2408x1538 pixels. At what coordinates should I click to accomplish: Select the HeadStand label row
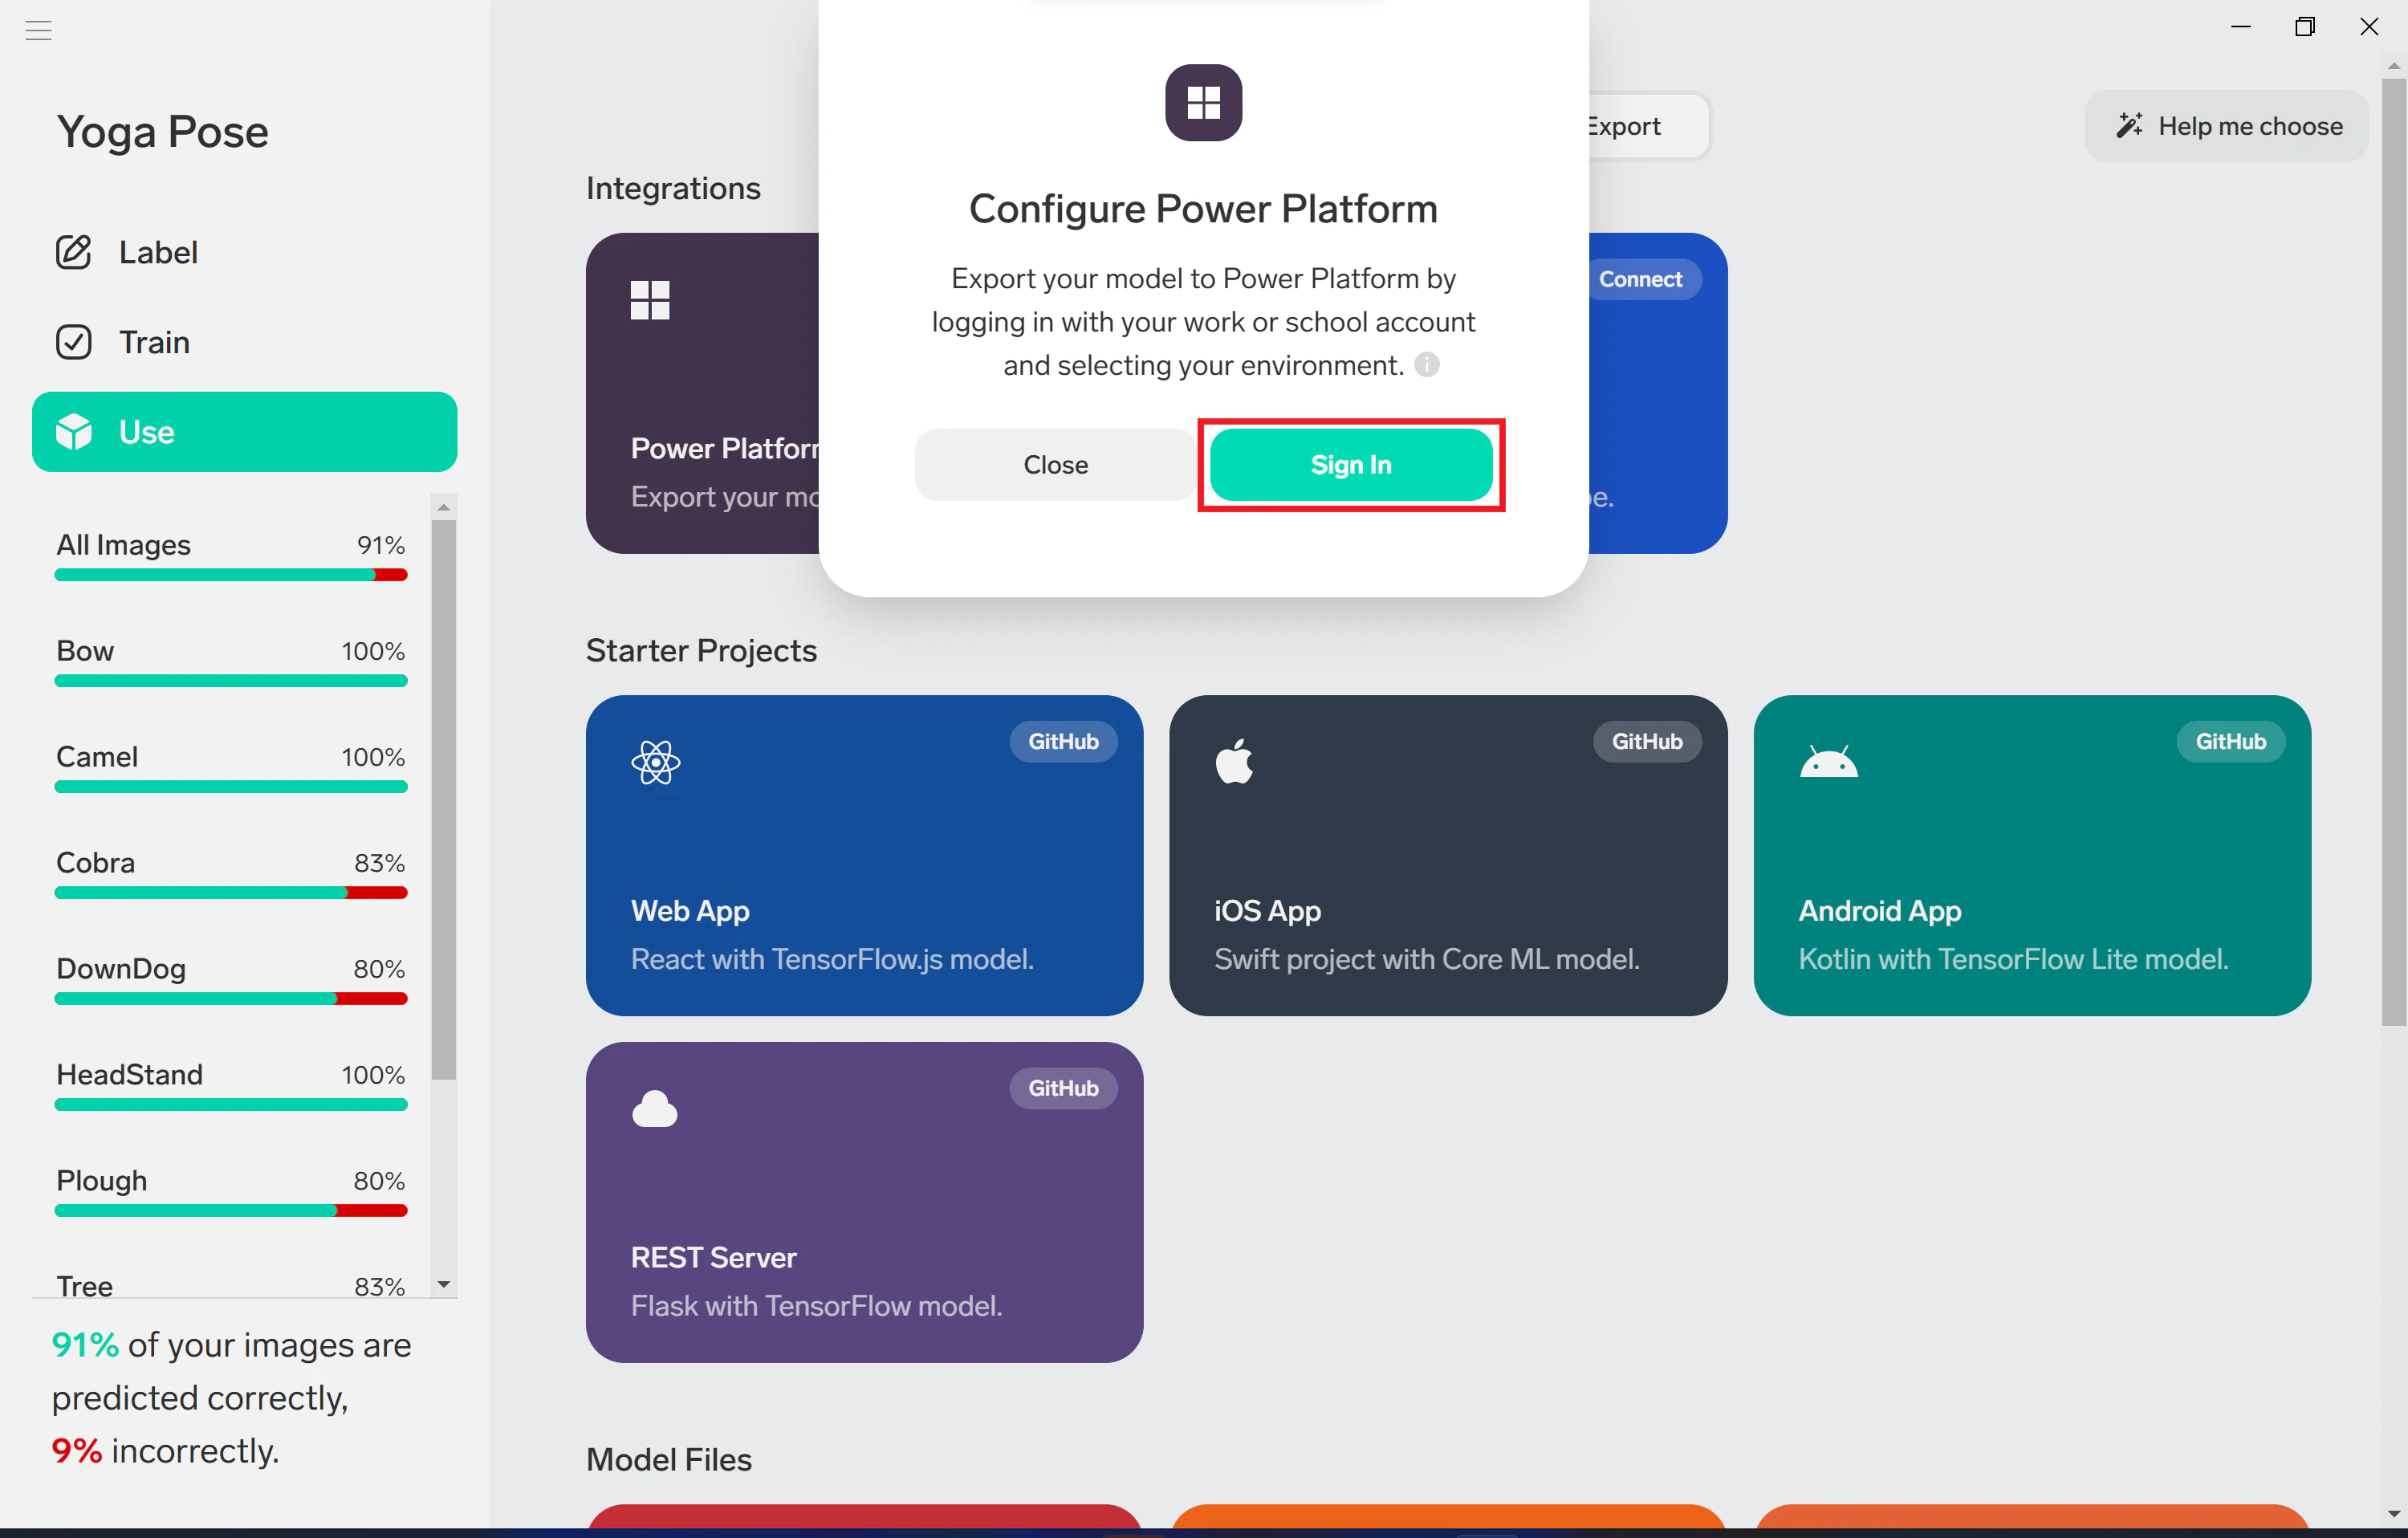(x=231, y=1085)
